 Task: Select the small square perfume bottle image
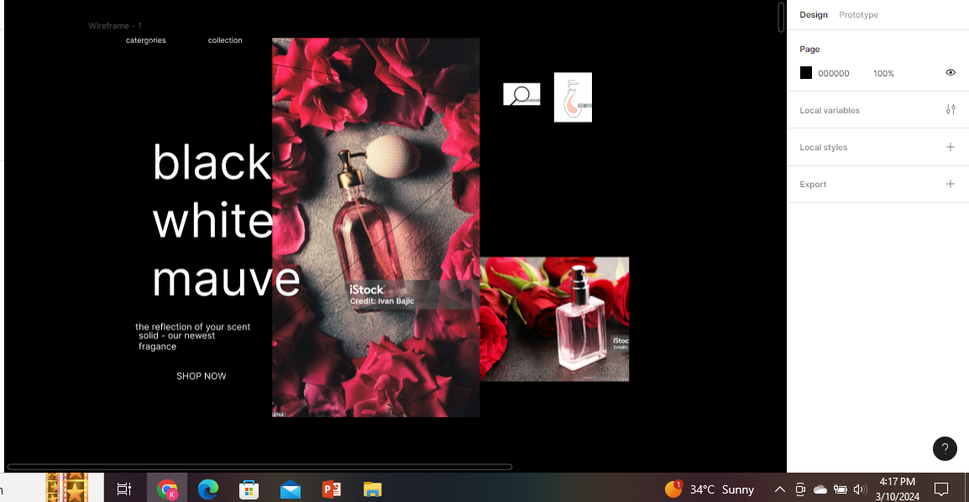[554, 319]
